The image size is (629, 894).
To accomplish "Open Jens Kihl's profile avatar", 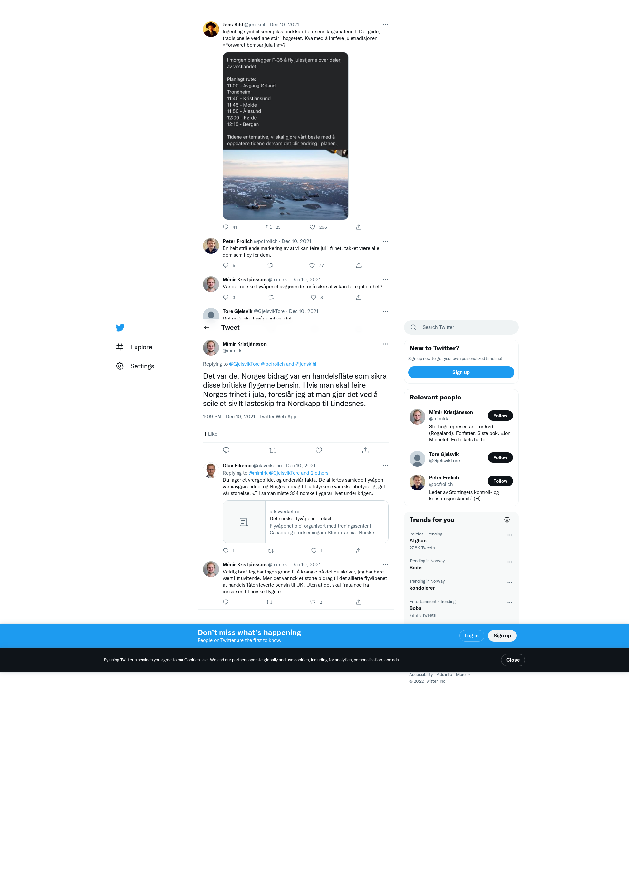I will point(211,29).
